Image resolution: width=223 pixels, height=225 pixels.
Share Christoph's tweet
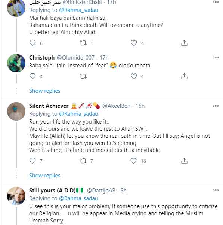[184, 76]
